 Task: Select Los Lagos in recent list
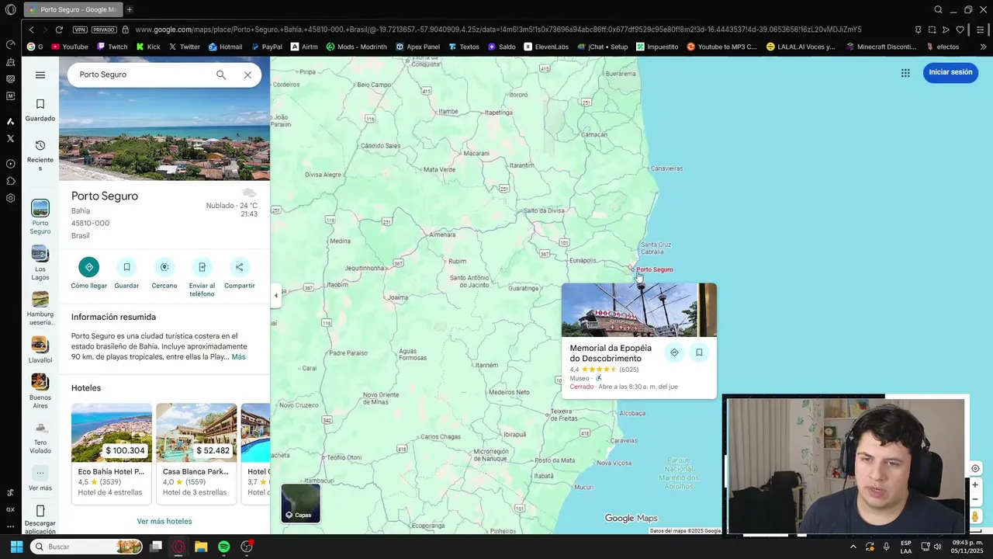[40, 263]
